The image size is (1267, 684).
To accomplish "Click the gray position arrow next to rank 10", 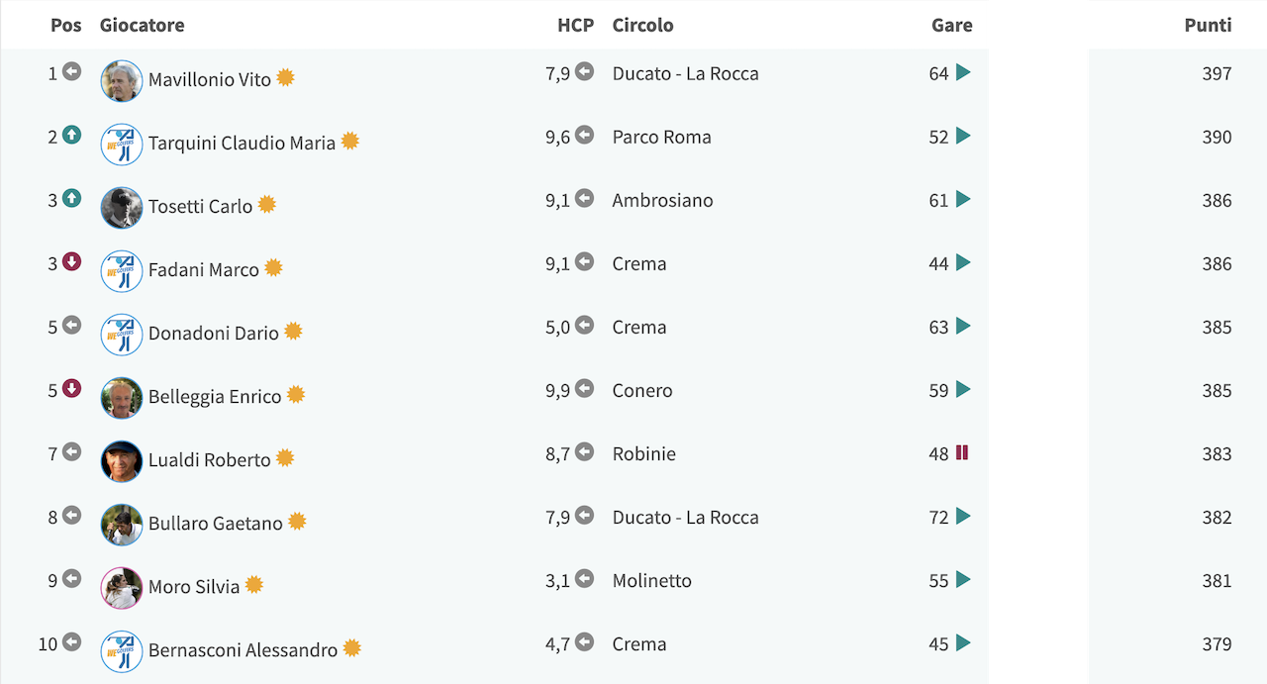I will [71, 641].
